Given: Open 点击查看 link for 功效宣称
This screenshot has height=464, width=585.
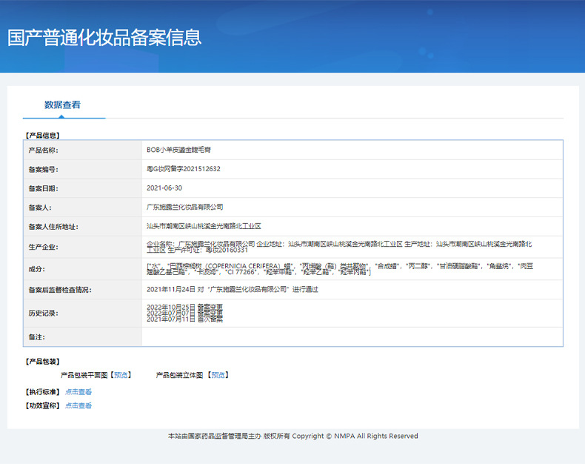Looking at the screenshot, I should click(78, 405).
